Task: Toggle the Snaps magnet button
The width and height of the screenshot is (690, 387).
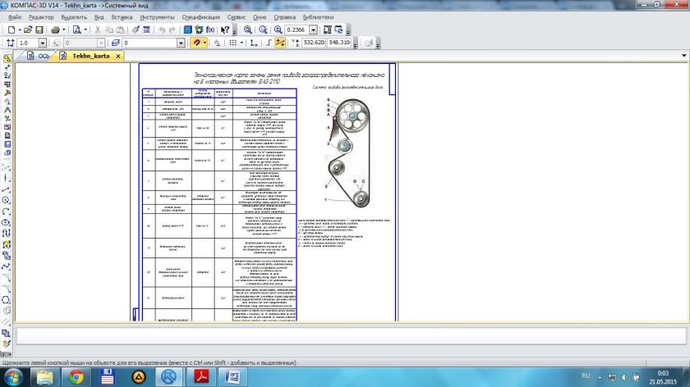Action: [x=197, y=42]
